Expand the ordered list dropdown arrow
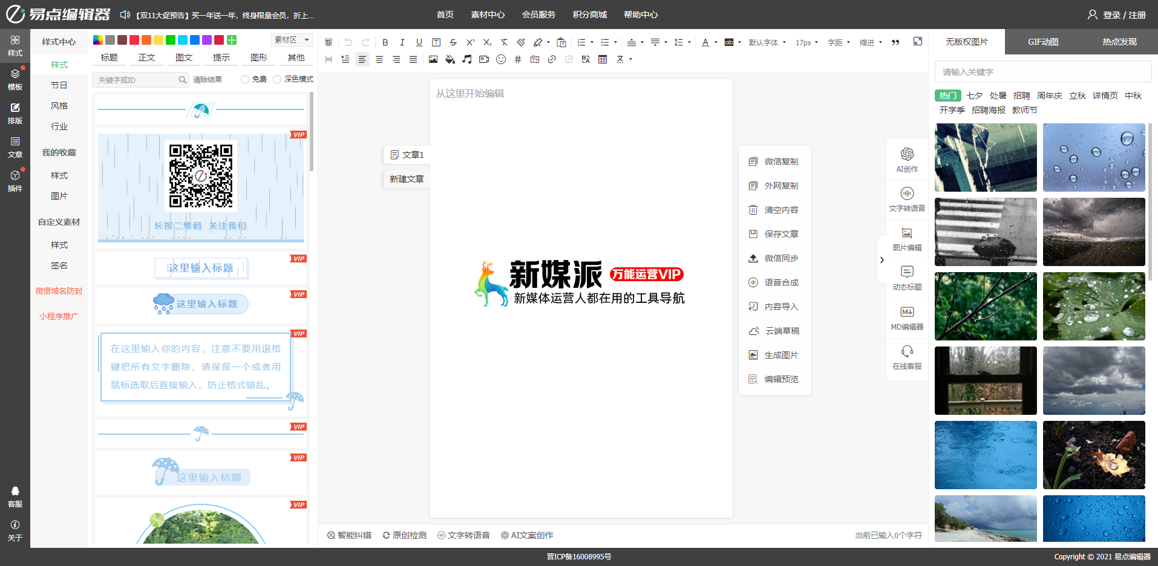The height and width of the screenshot is (566, 1158). [592, 42]
